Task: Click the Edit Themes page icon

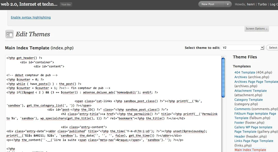Action: point(9,34)
